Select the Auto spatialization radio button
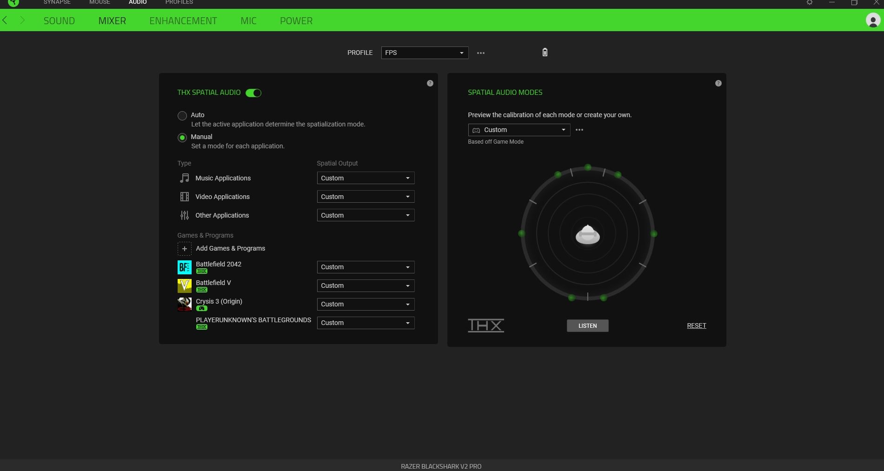Viewport: 884px width, 471px height. [182, 116]
